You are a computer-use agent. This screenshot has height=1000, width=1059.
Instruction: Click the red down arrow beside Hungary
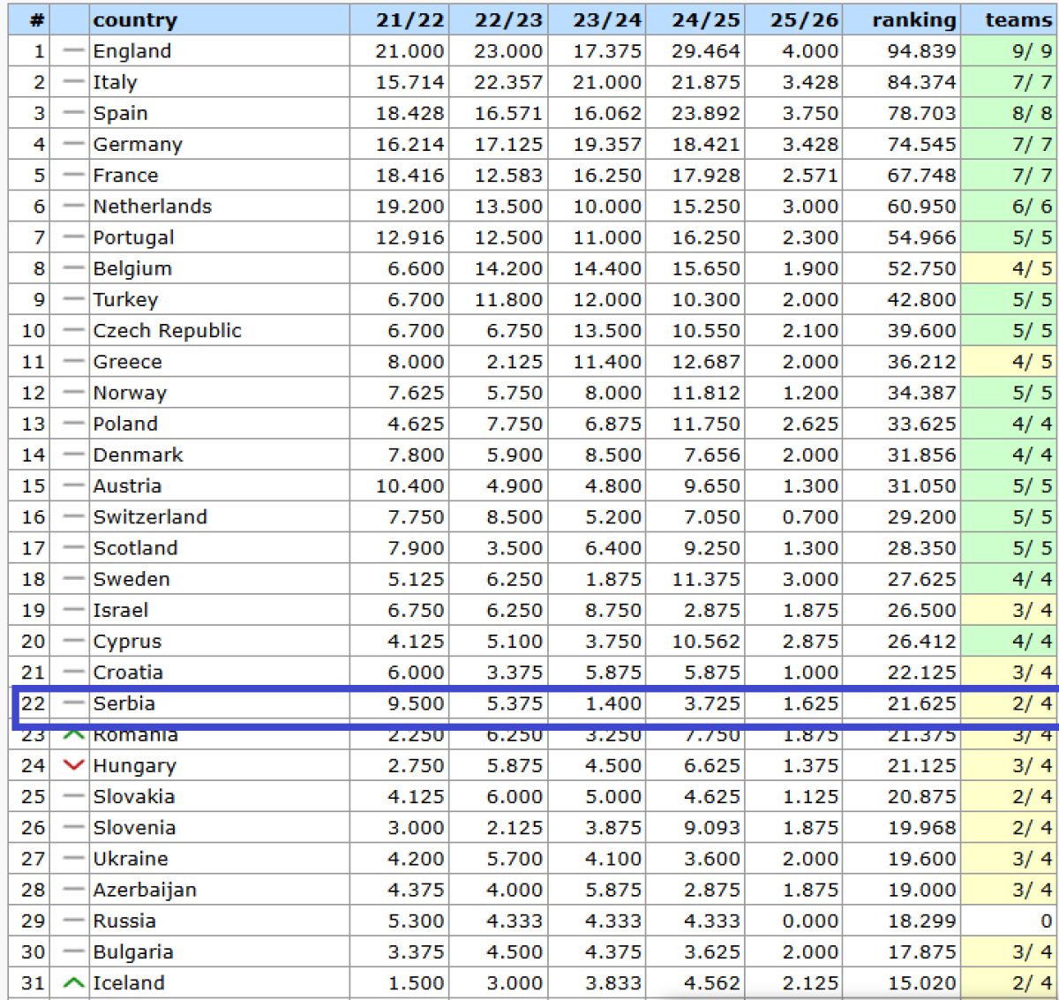pyautogui.click(x=74, y=765)
